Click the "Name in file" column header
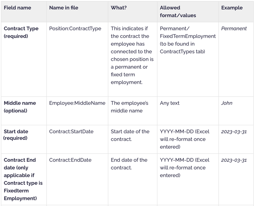 click(x=64, y=8)
